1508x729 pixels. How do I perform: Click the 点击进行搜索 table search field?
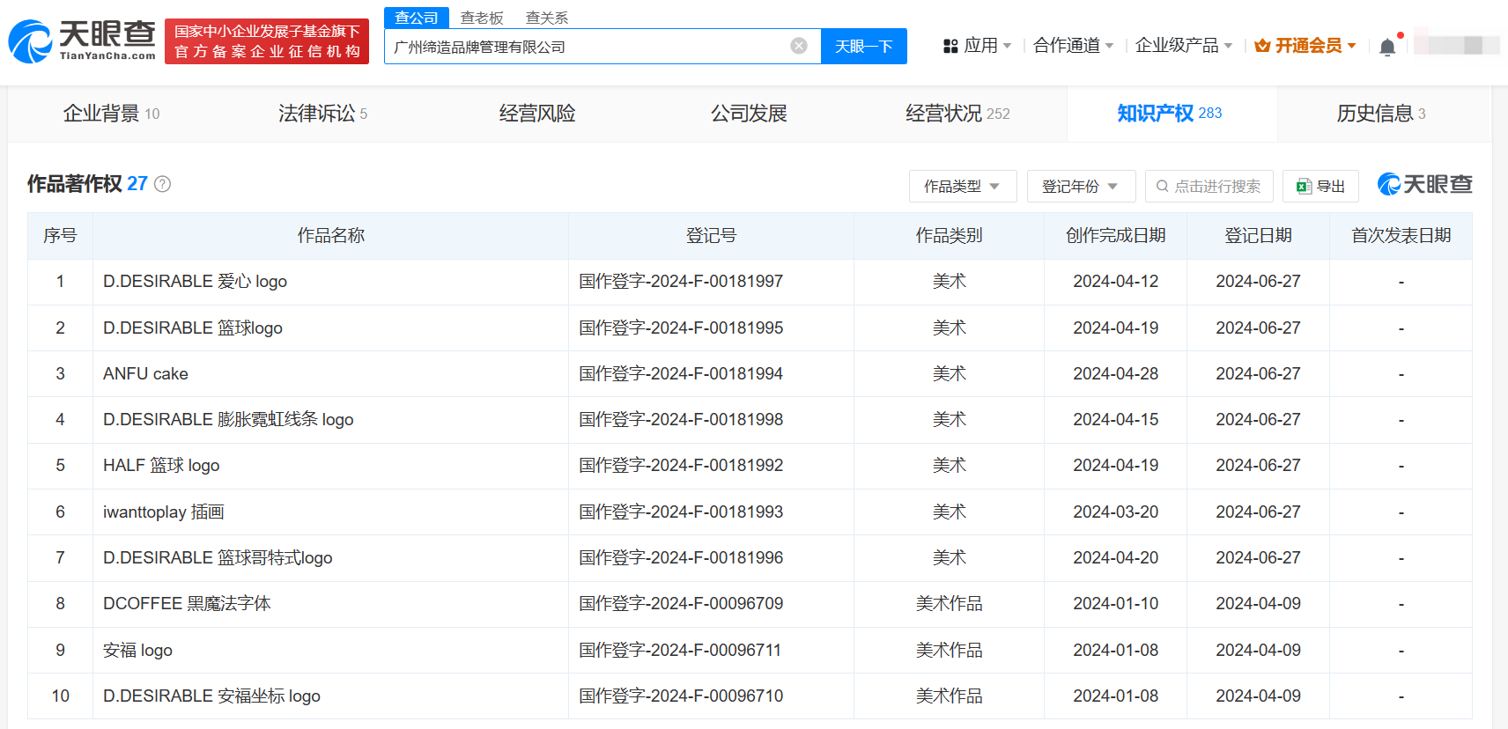(1209, 187)
